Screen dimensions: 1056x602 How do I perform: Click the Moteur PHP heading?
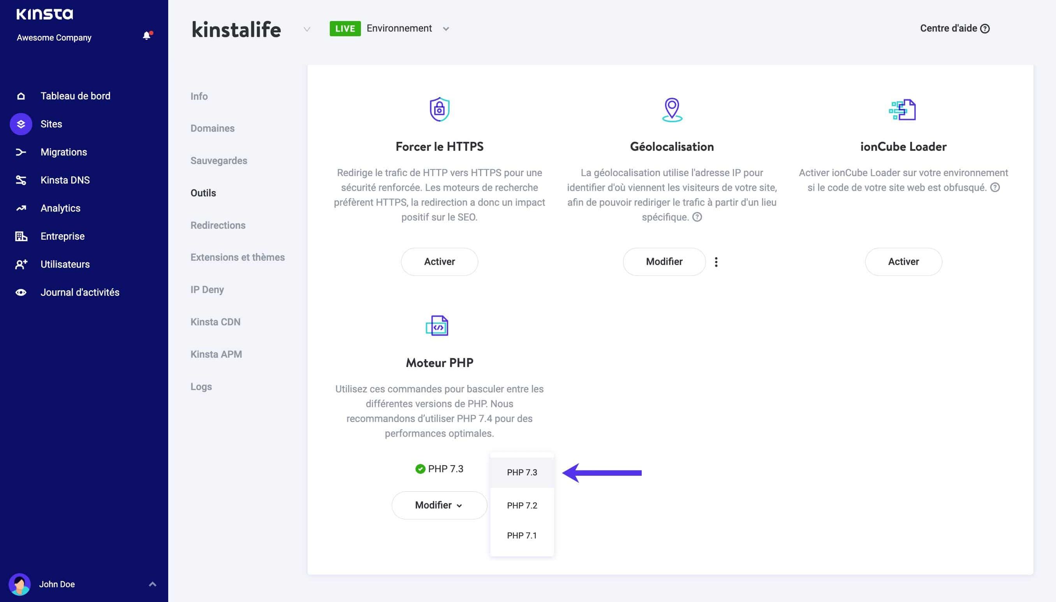coord(439,363)
